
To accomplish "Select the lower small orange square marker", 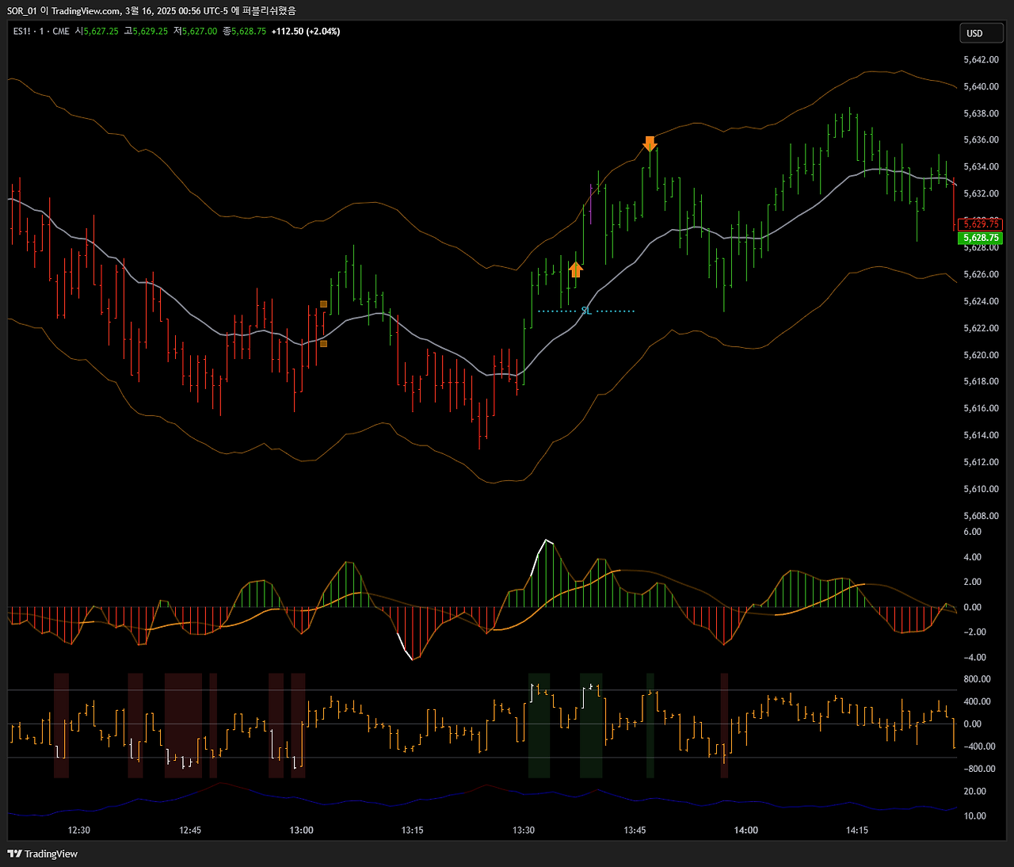I will (x=323, y=344).
